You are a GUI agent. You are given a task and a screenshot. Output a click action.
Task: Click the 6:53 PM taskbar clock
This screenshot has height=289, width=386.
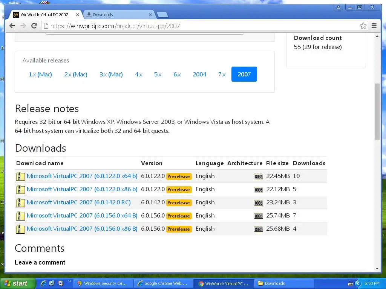pyautogui.click(x=372, y=284)
